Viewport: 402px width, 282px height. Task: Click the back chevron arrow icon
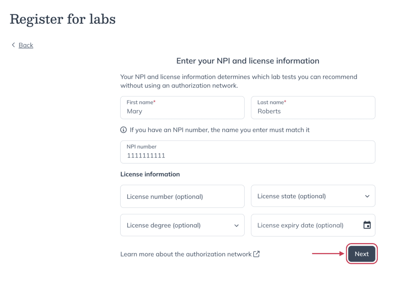pos(13,45)
